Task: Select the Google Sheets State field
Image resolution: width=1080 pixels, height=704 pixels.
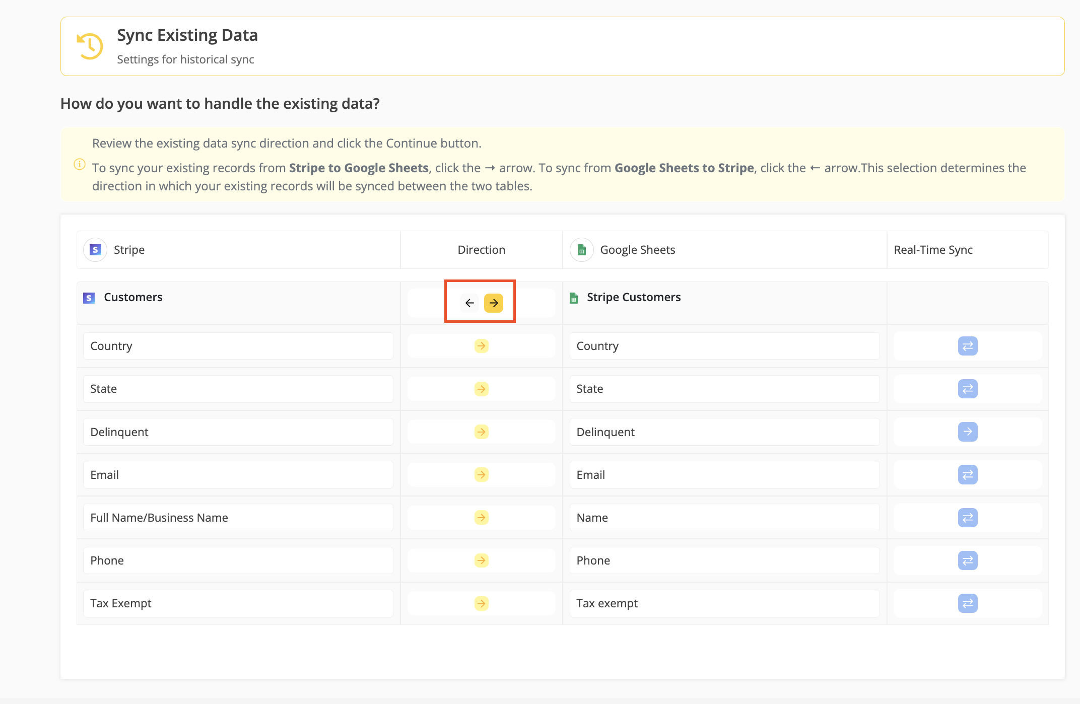Action: 724,389
